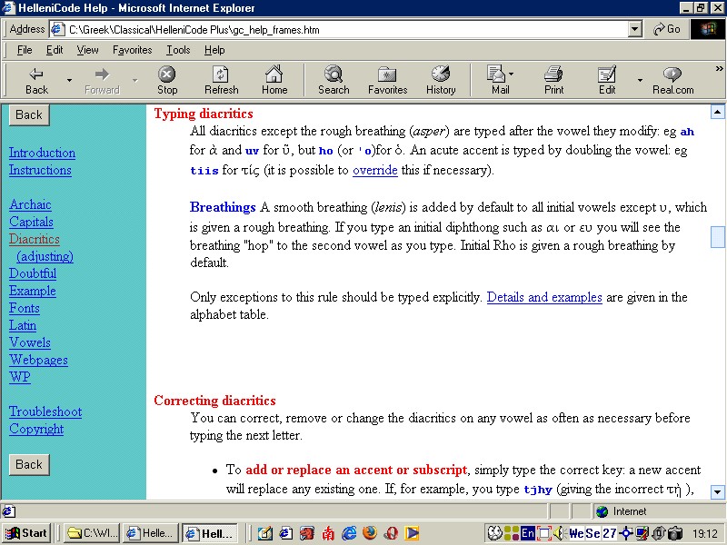View browsing History
Screen dimensions: 727x545
click(441, 79)
